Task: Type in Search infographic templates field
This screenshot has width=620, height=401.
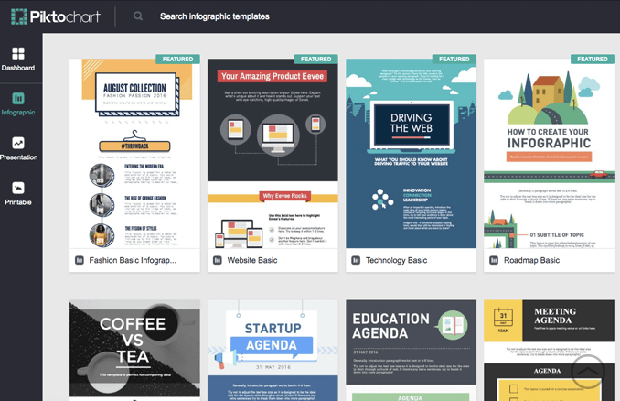Action: [274, 16]
